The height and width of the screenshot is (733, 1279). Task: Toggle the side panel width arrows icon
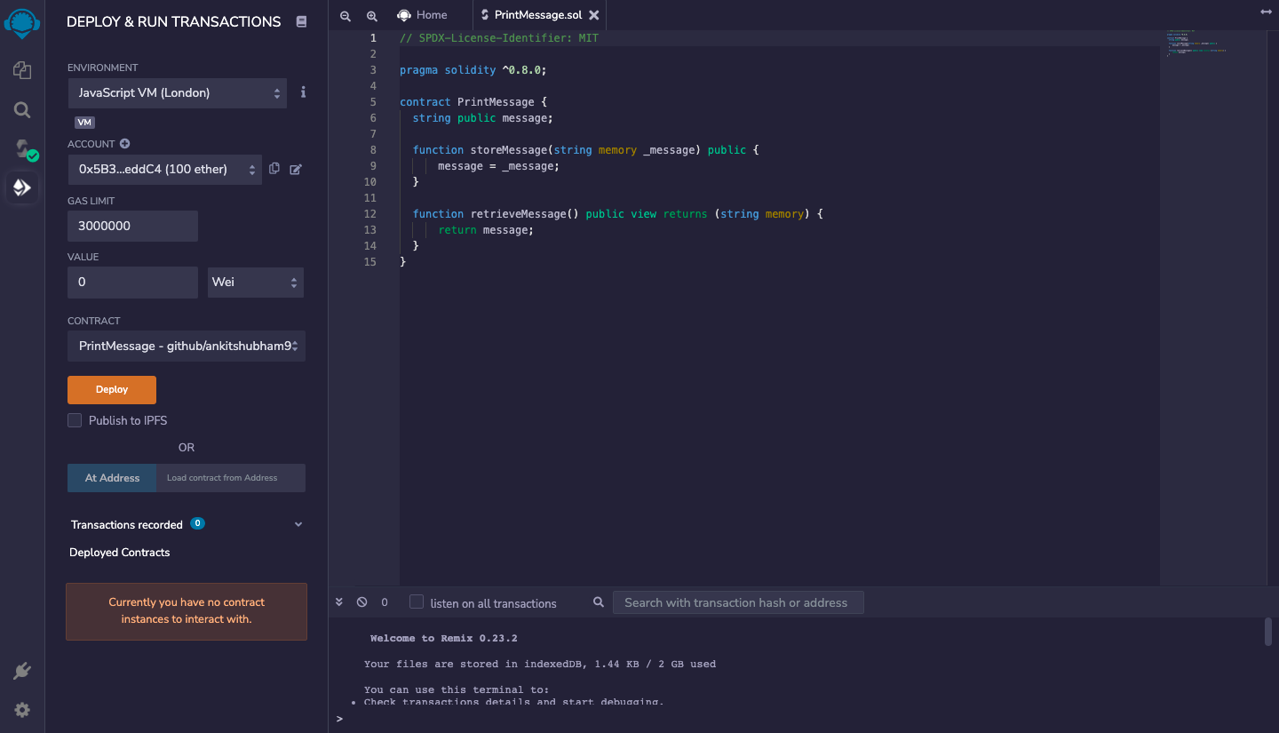pos(1266,12)
